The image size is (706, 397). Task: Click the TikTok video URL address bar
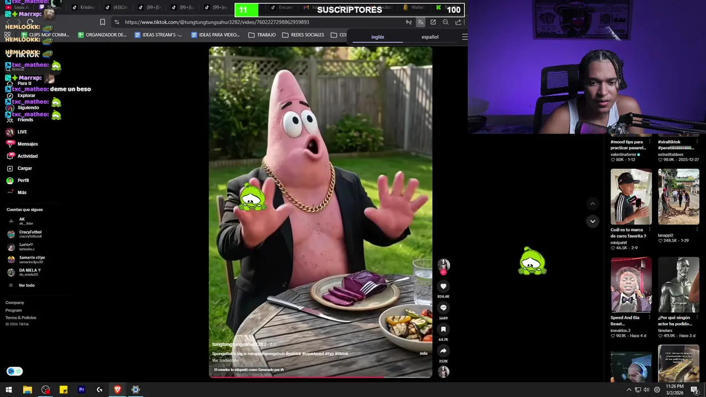pyautogui.click(x=217, y=22)
